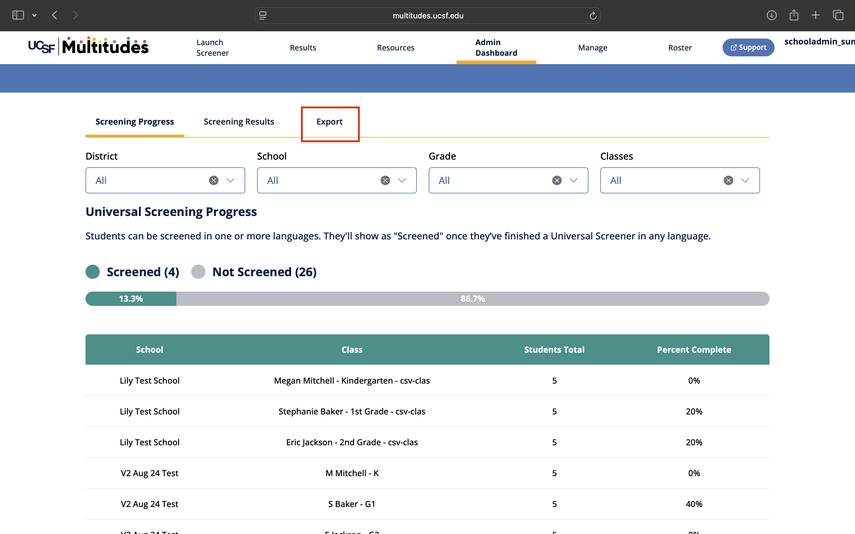
Task: Open the Roster navigation link
Action: (680, 48)
